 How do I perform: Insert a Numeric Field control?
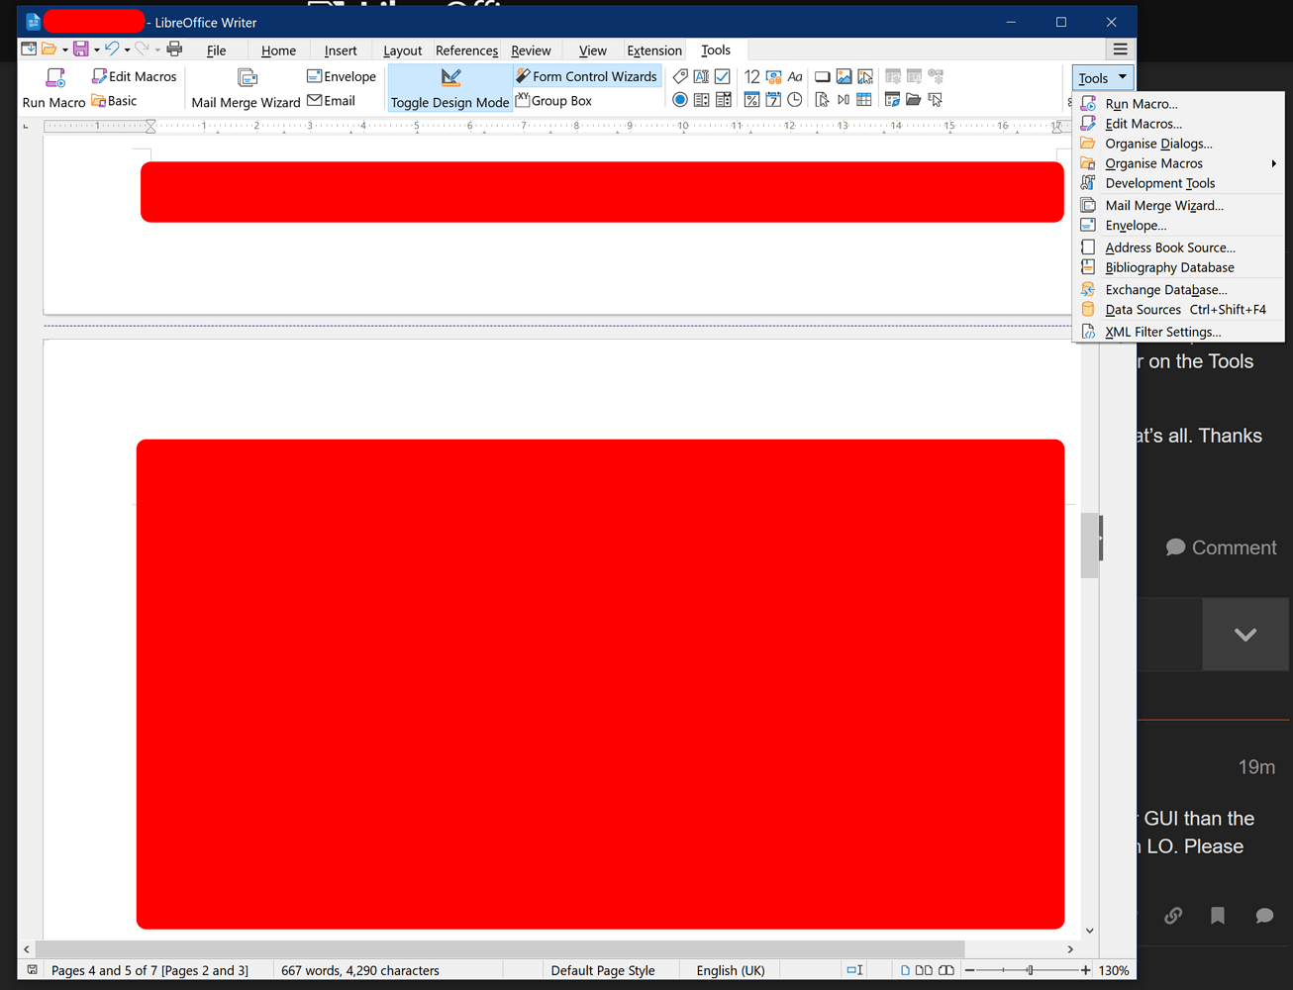coord(751,76)
